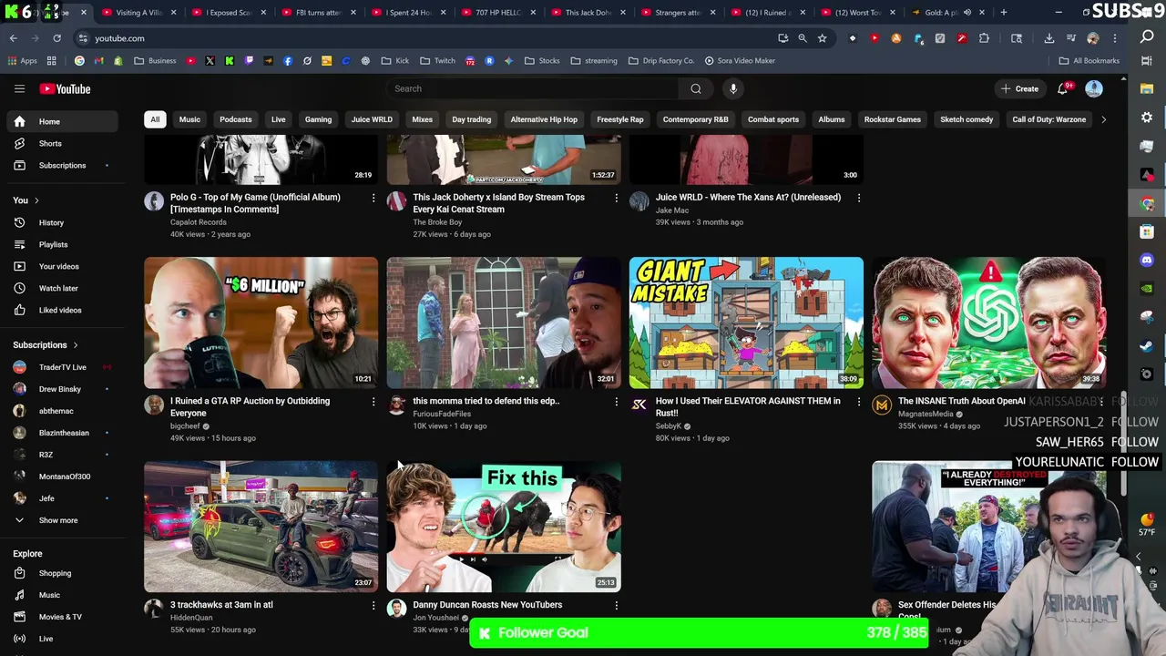Open more options for 3 trackhawks video
The height and width of the screenshot is (656, 1166).
coord(373,605)
